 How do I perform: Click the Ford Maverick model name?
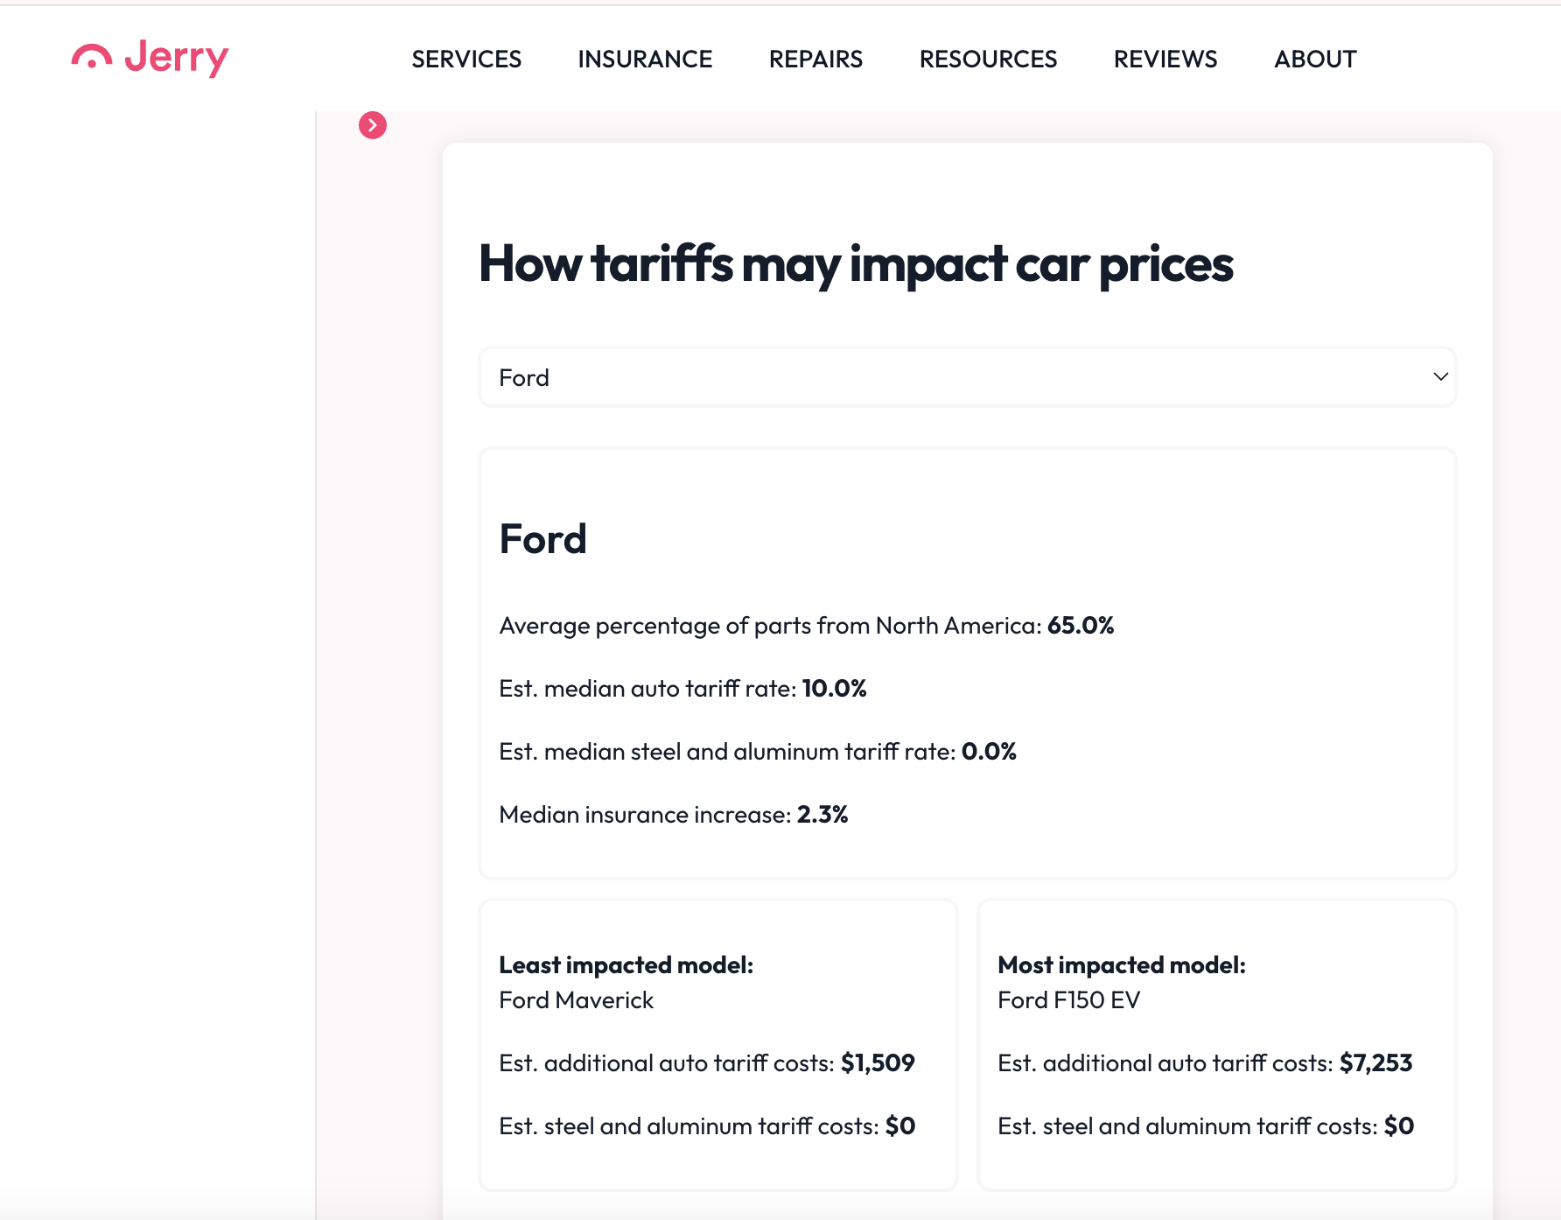click(x=575, y=999)
